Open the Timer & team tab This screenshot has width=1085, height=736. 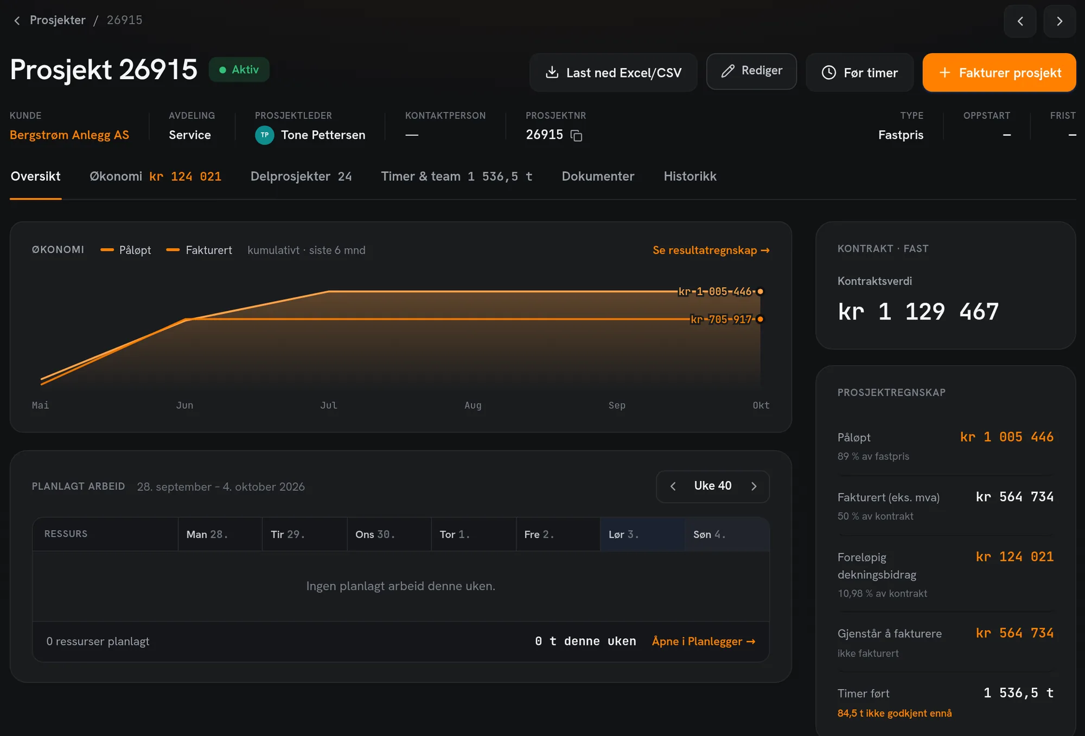(457, 176)
